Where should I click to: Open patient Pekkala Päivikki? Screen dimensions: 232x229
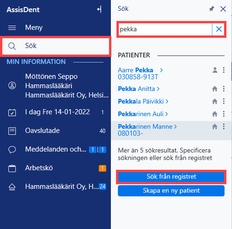(141, 101)
